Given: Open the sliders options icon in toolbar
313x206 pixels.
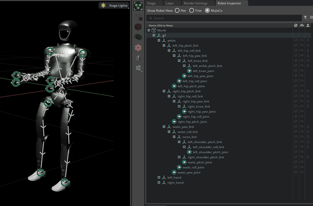Looking at the screenshot, I should coord(138,68).
